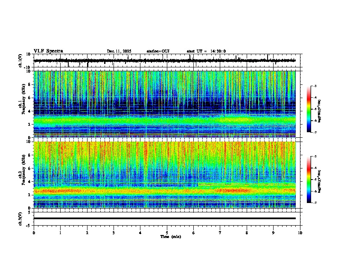Click the ch.2 'Frequency (kHz)' axis label

23,170
